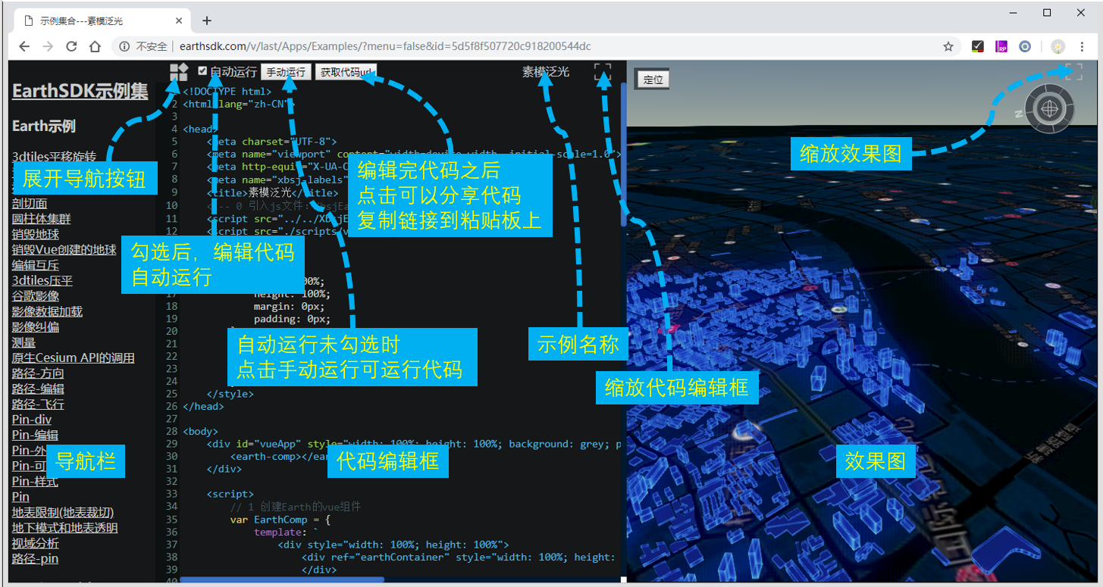This screenshot has height=587, width=1103.
Task: Open the 销毁Vue创建的地球 example
Action: [x=64, y=249]
